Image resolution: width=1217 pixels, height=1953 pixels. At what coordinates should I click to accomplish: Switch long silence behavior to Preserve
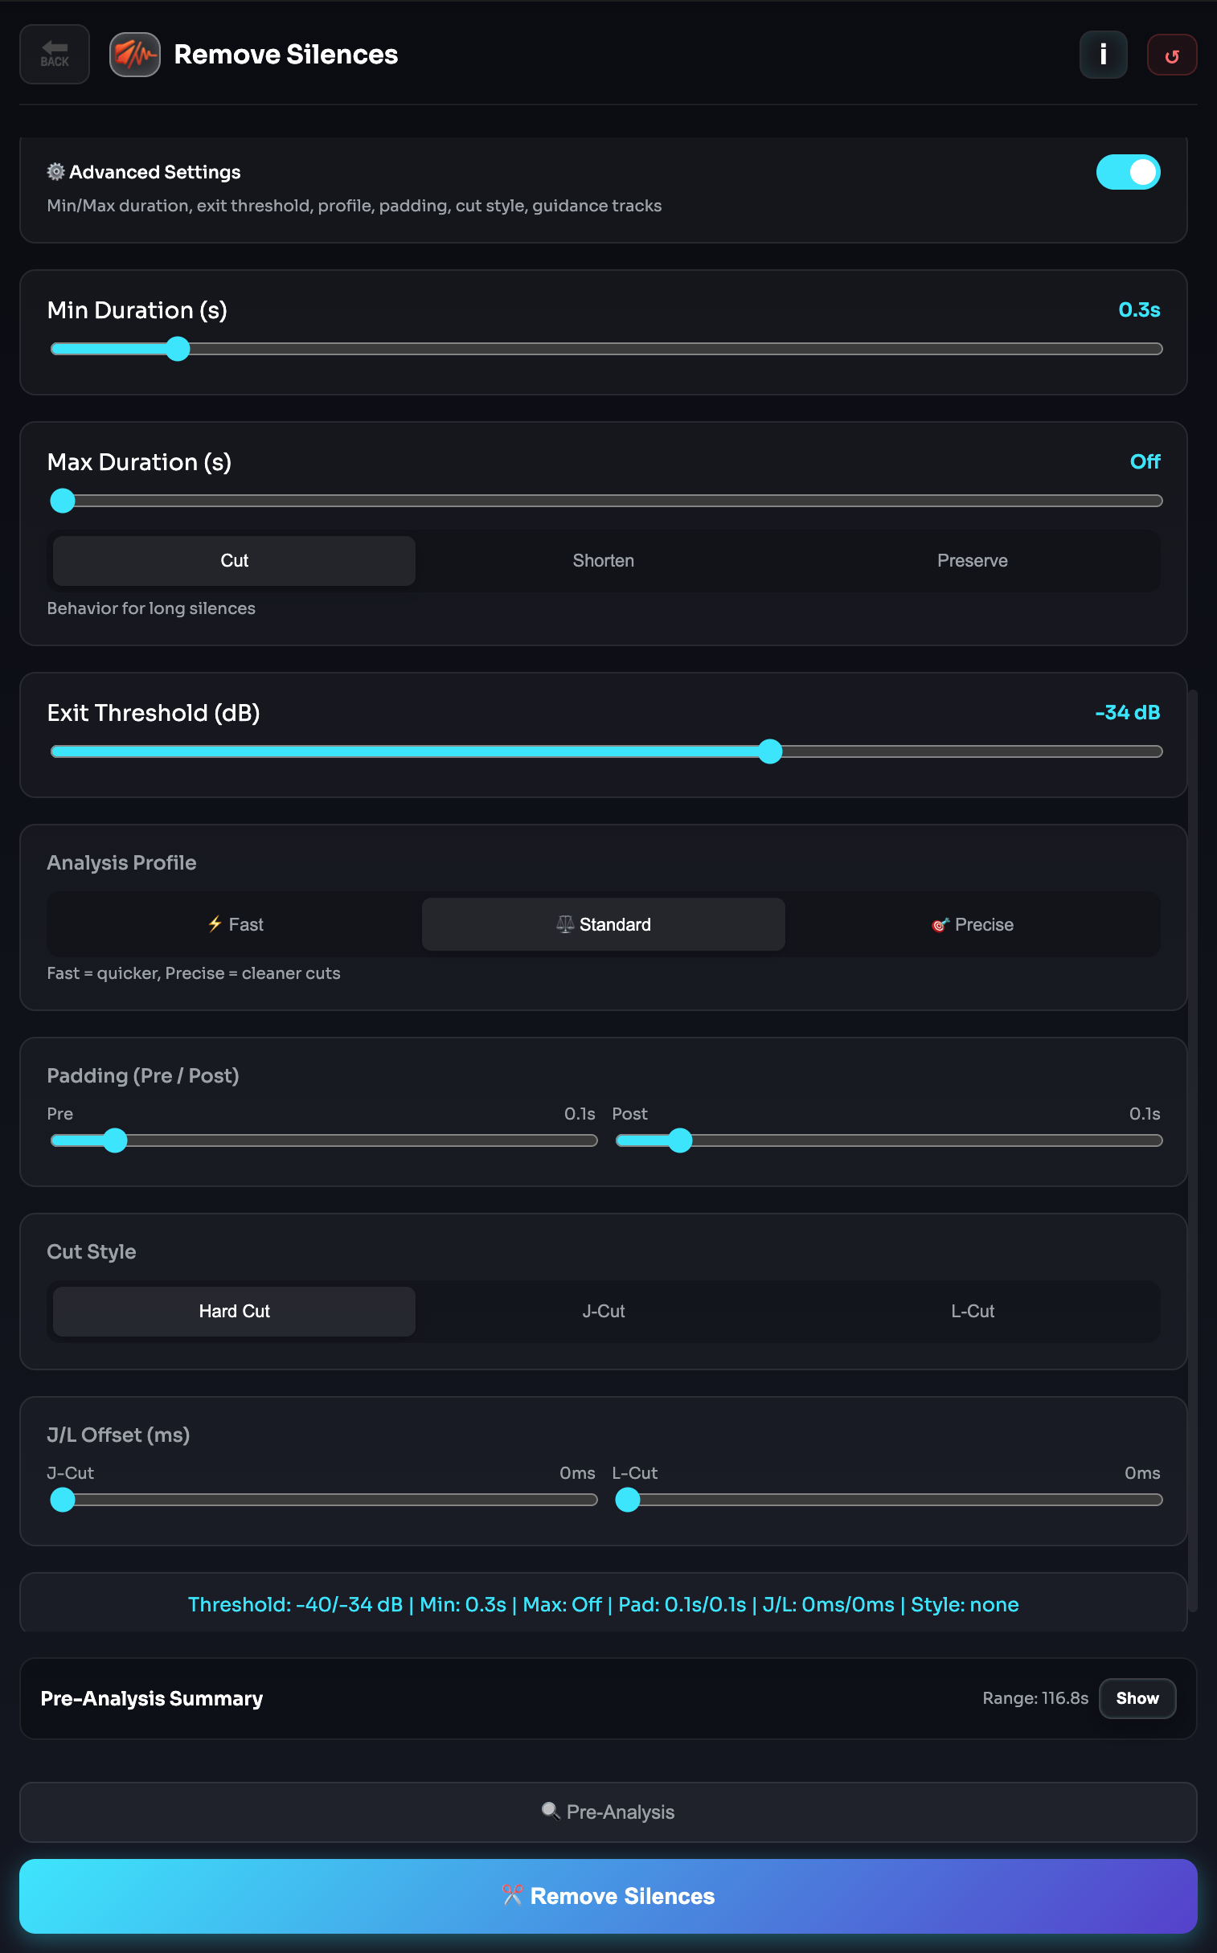click(x=973, y=561)
